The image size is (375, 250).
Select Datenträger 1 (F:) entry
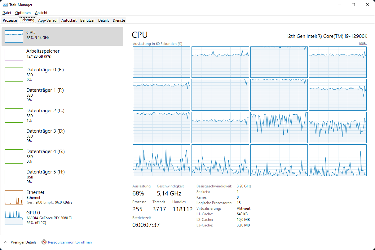coord(46,95)
